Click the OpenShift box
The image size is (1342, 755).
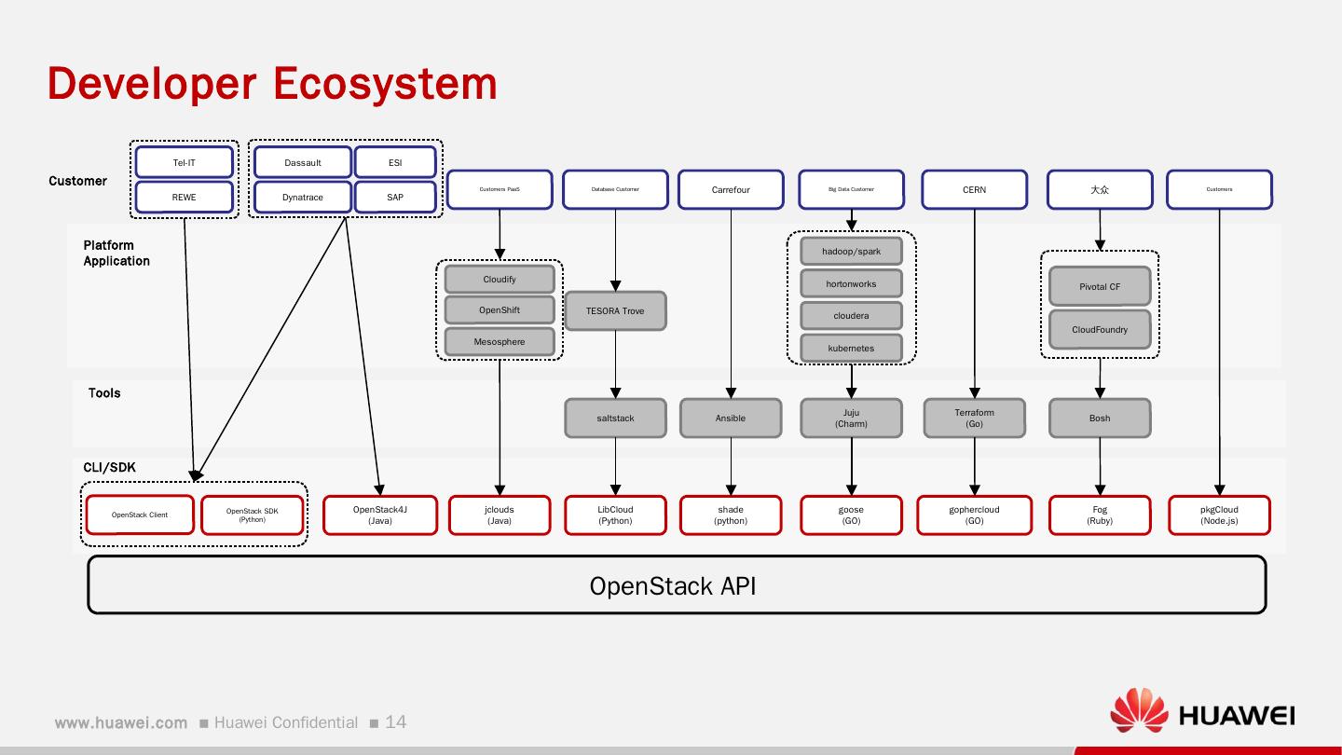pyautogui.click(x=500, y=309)
